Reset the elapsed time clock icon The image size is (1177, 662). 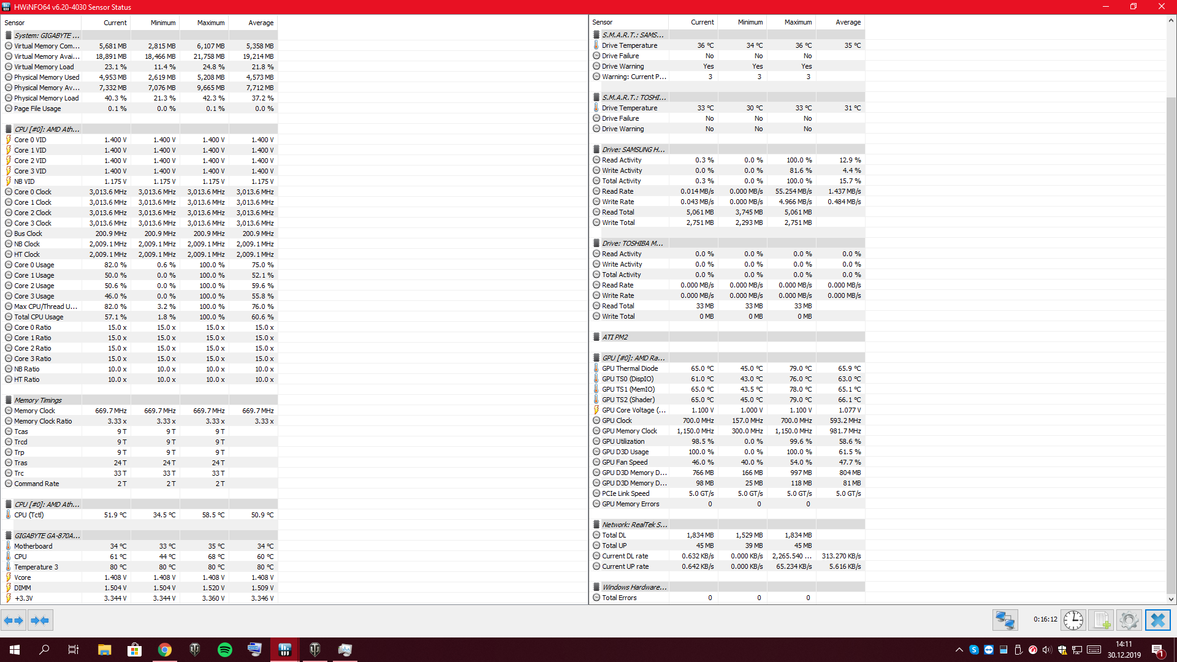click(x=1073, y=620)
